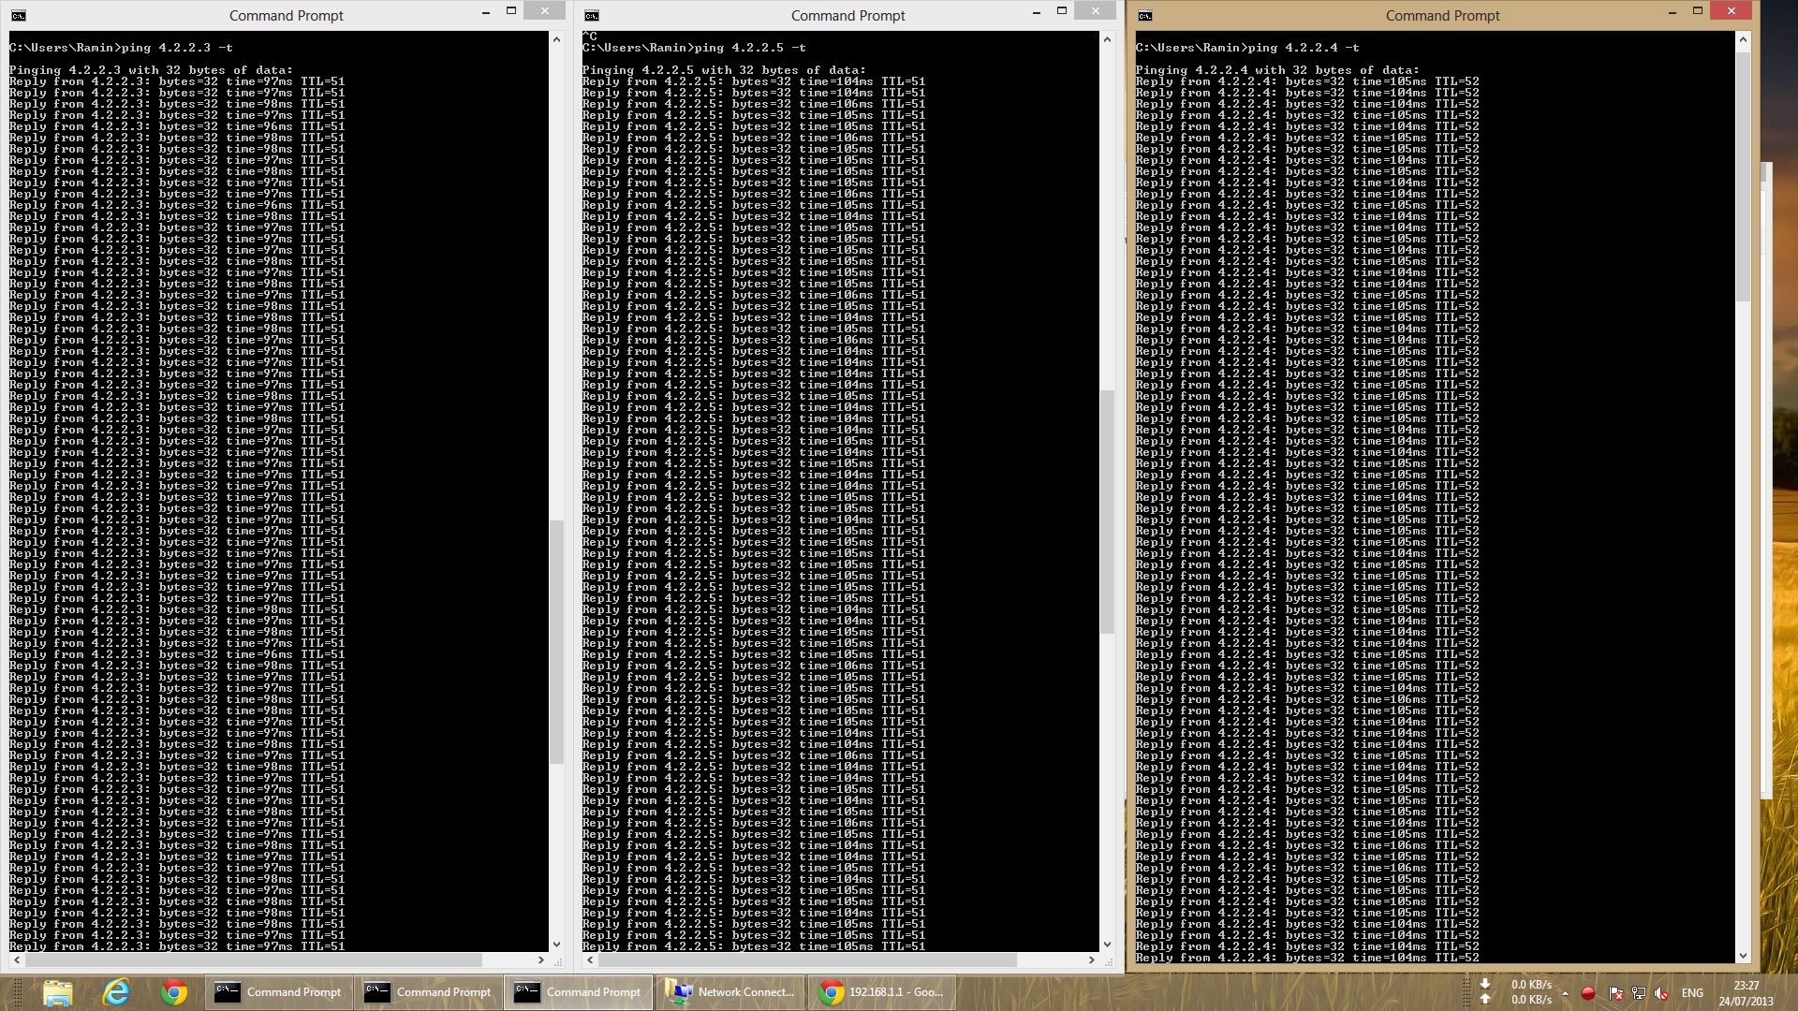
Task: Switch to second Command Prompt taskbar button
Action: pyautogui.click(x=429, y=992)
